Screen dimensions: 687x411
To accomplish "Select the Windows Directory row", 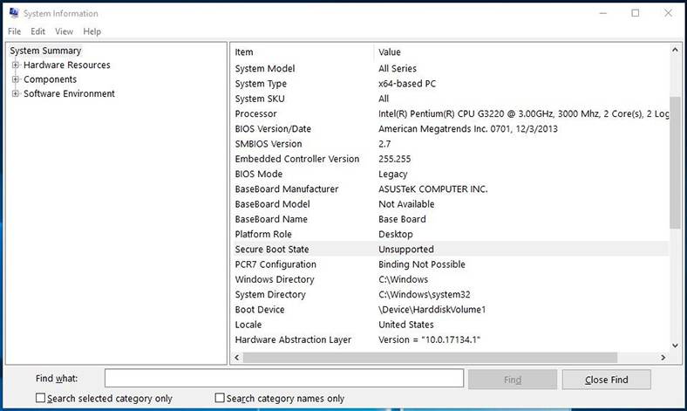I will [451, 279].
